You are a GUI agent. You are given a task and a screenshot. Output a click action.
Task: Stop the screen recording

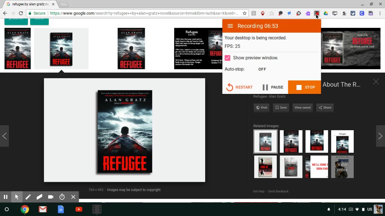304,87
